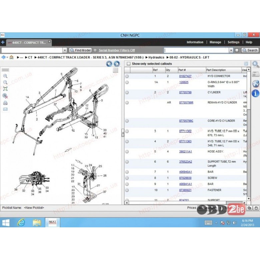Open File Explorer from the taskbar

[x=37, y=222]
